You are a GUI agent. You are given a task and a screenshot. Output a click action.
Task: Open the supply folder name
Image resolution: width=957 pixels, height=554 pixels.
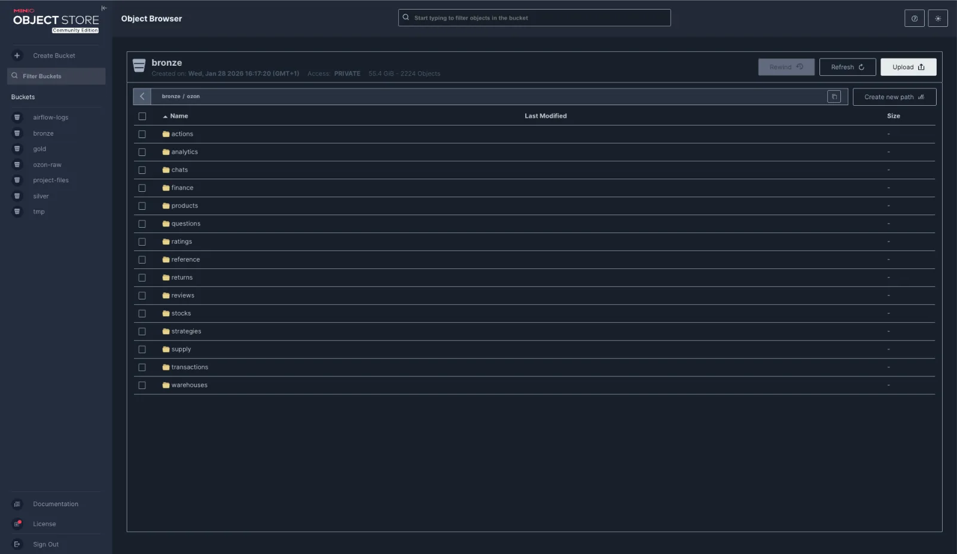coord(181,349)
